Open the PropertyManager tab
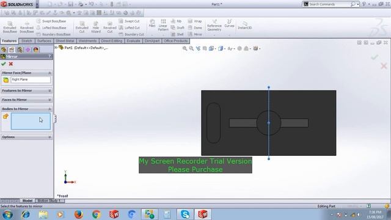The width and height of the screenshot is (391, 220). [x=12, y=50]
